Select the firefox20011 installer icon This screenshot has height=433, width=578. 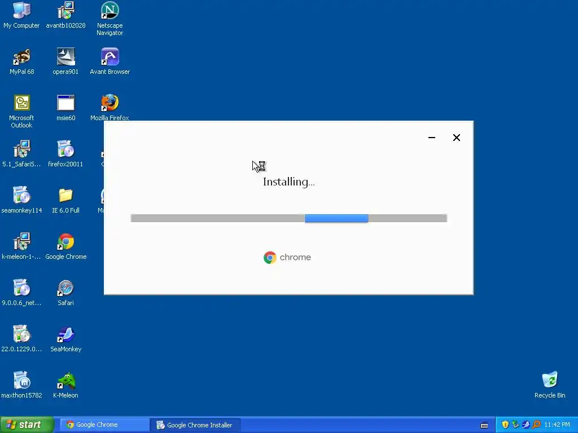(x=65, y=154)
